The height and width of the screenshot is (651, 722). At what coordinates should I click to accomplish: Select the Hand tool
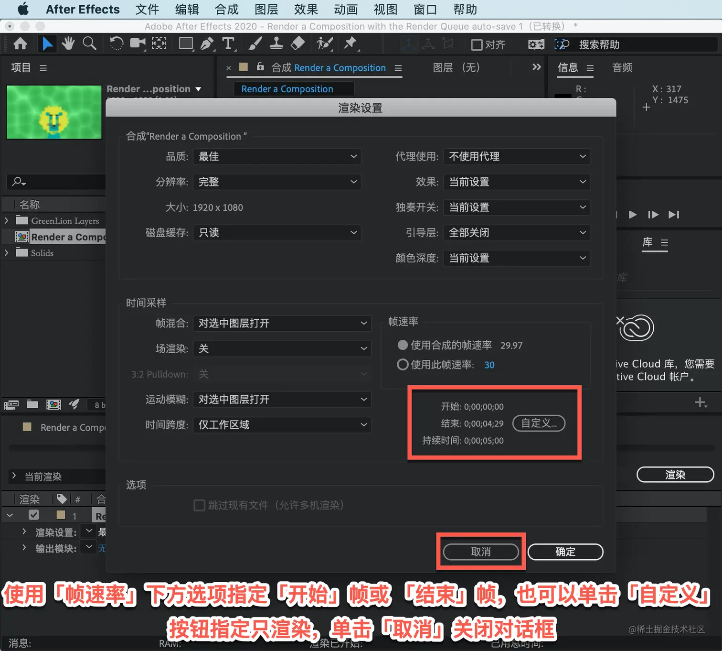click(x=68, y=44)
